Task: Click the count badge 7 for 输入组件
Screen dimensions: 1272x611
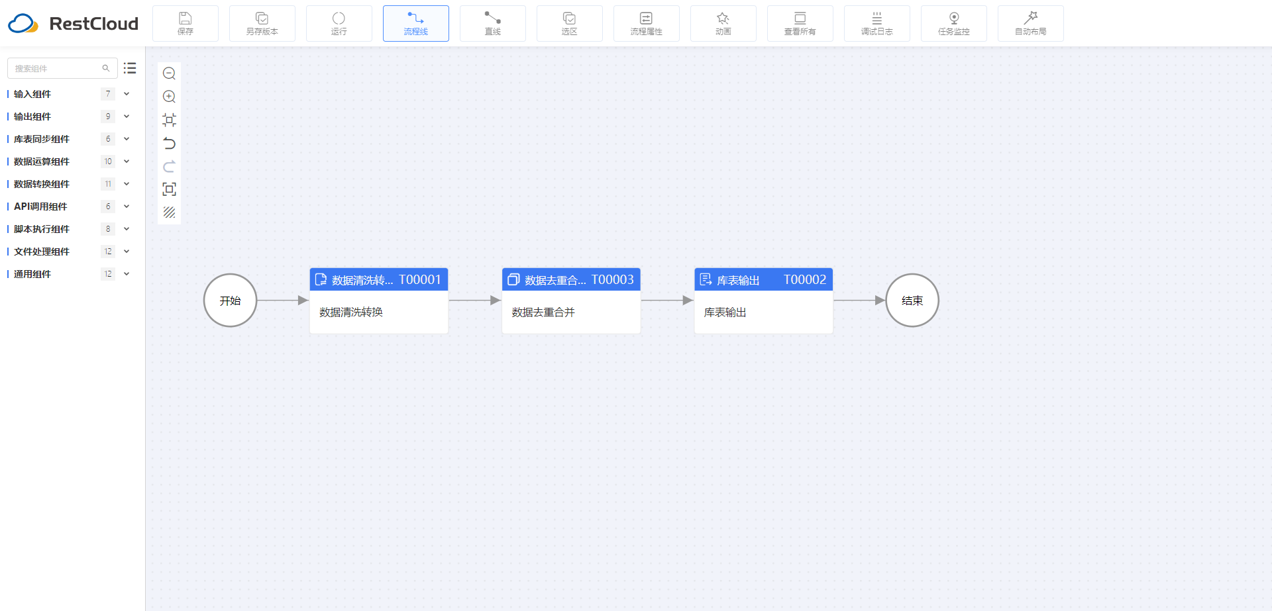Action: [108, 94]
